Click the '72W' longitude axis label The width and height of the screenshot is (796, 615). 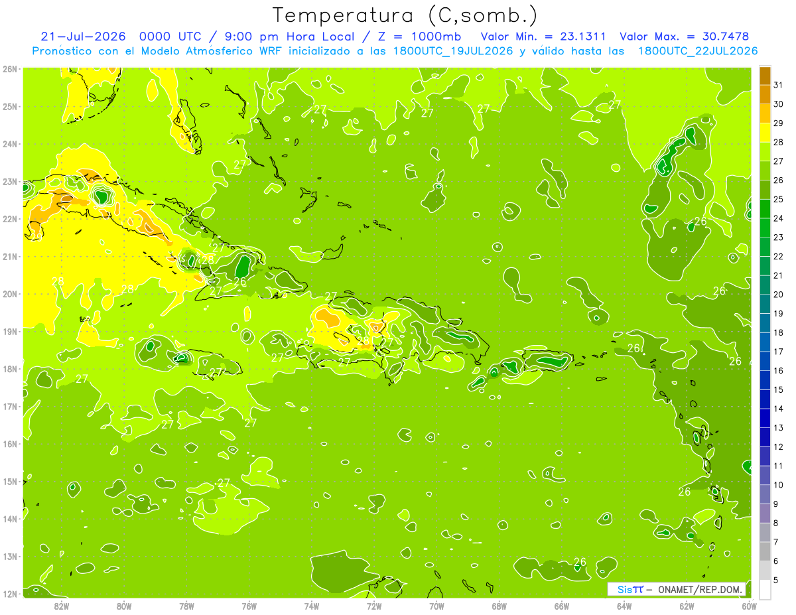[373, 606]
